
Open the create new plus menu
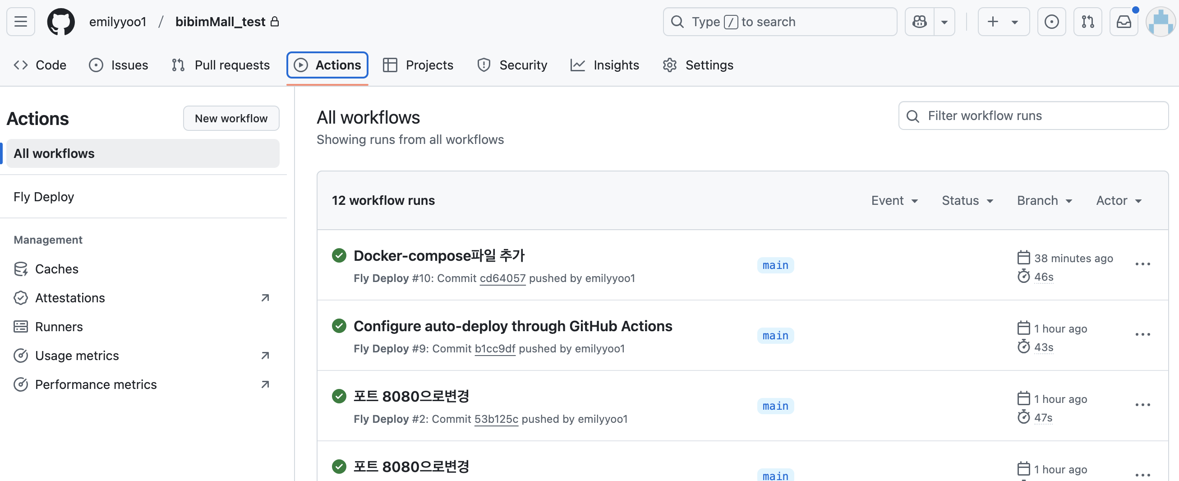(x=1003, y=22)
